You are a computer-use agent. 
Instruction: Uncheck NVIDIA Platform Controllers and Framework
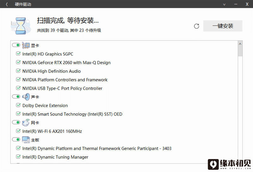[18, 80]
